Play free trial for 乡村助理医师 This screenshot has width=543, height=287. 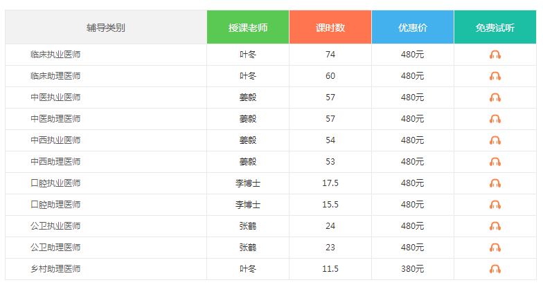[x=495, y=269]
